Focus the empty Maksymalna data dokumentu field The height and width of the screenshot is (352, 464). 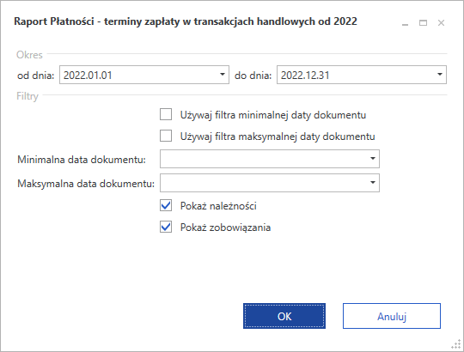click(264, 183)
